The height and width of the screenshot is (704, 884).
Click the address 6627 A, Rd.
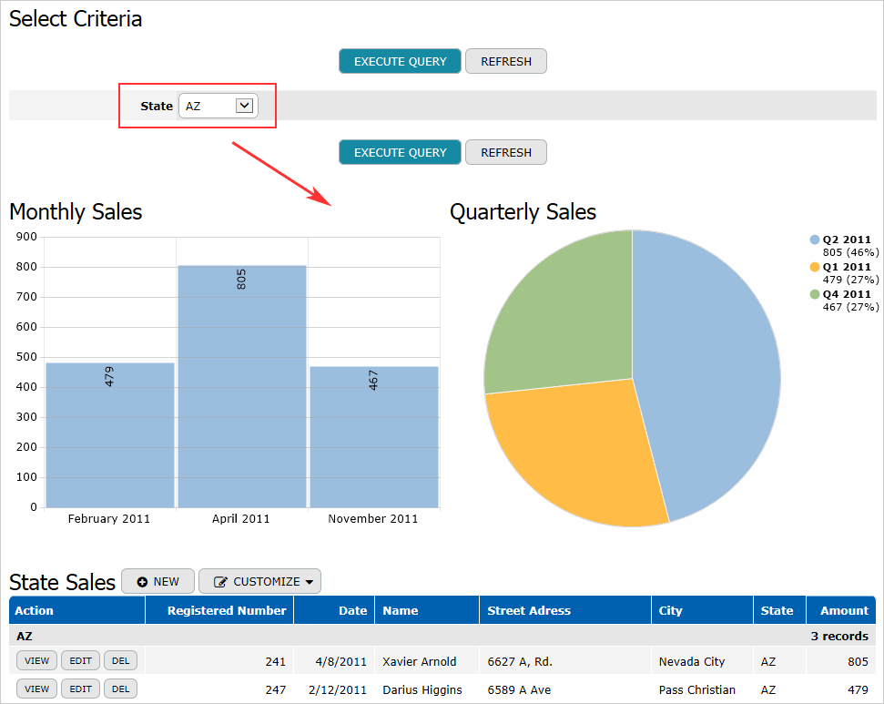[x=520, y=662]
